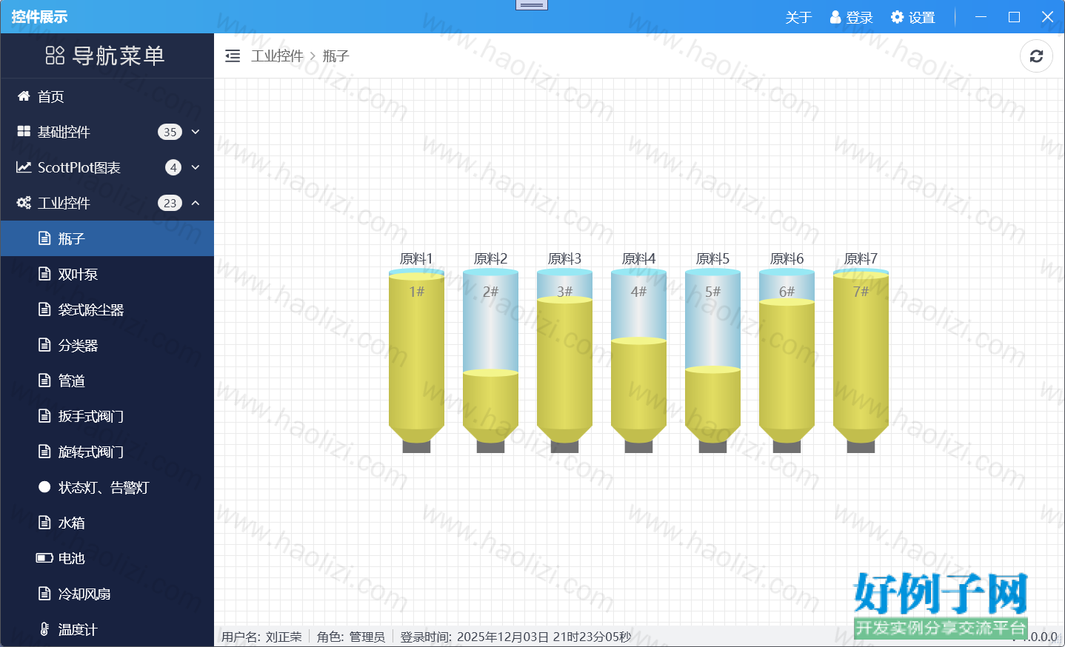
Task: Click 用户名: 刘正荣 in status bar
Action: pos(261,637)
